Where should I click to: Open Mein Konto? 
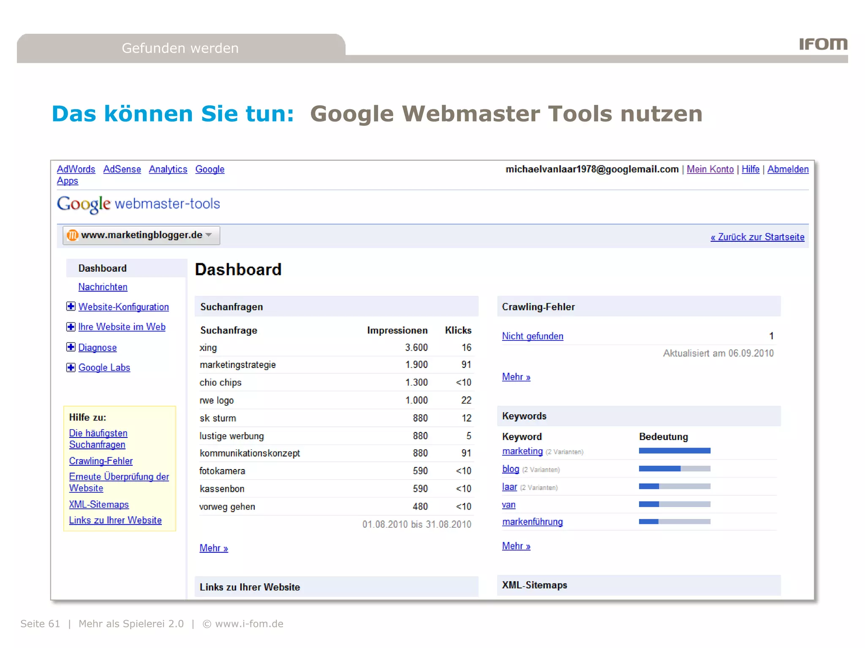(710, 169)
